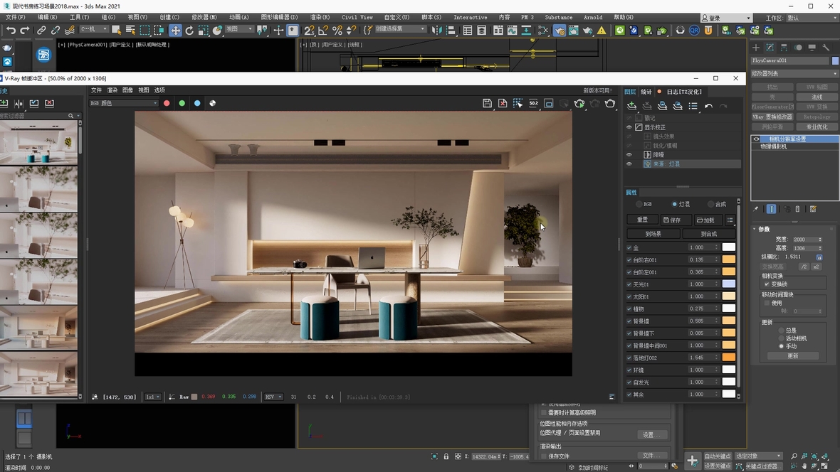Click the undo arrow in layers panel
840x472 pixels.
click(708, 106)
